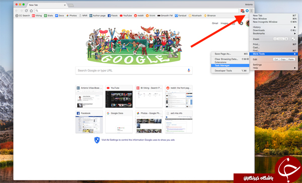This screenshot has height=183, width=302.
Task: Open the Google Docs thumbnail tile
Action: 119,122
